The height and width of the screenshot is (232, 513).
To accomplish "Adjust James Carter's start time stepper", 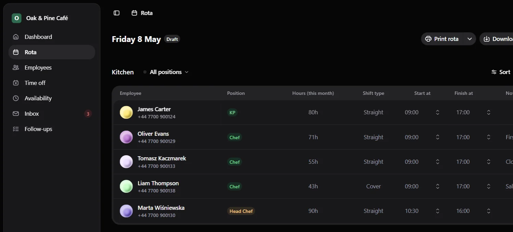I will pos(437,112).
